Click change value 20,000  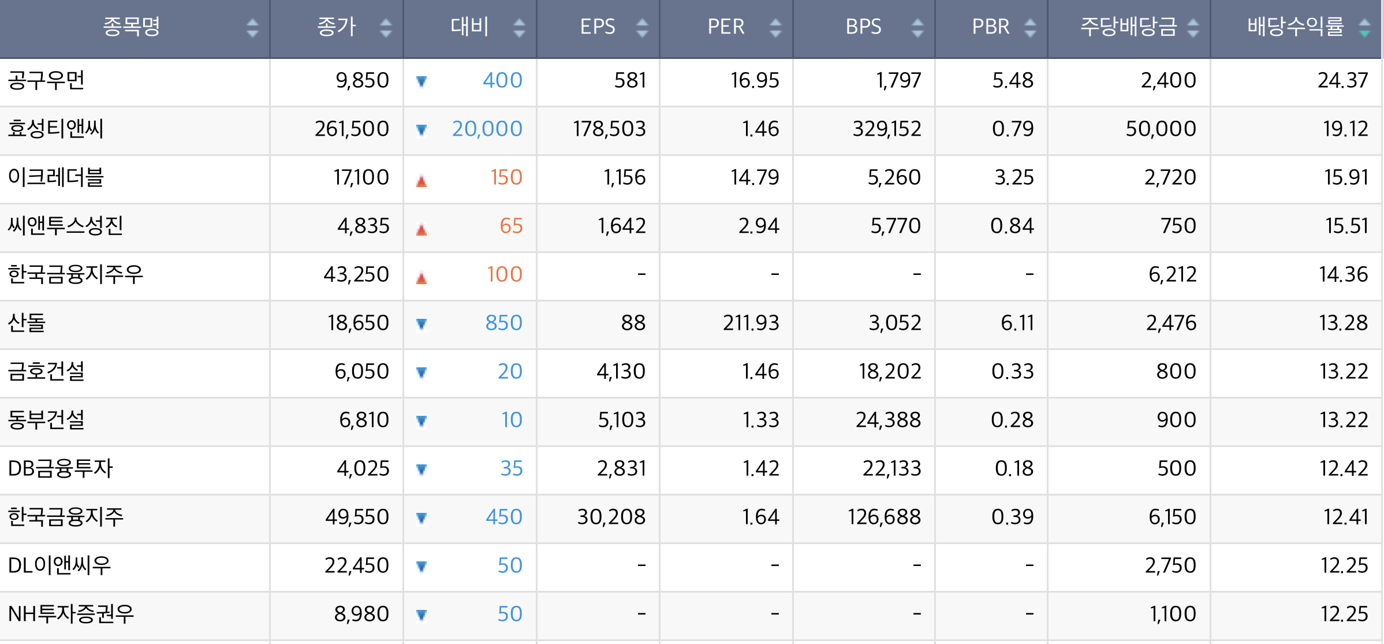pos(487,129)
